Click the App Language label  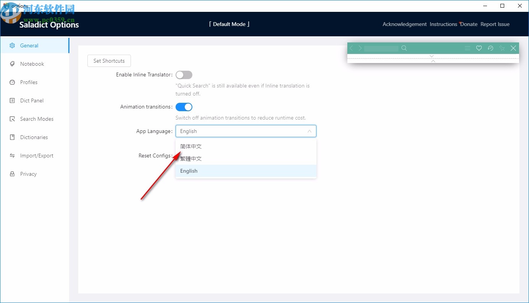point(155,131)
